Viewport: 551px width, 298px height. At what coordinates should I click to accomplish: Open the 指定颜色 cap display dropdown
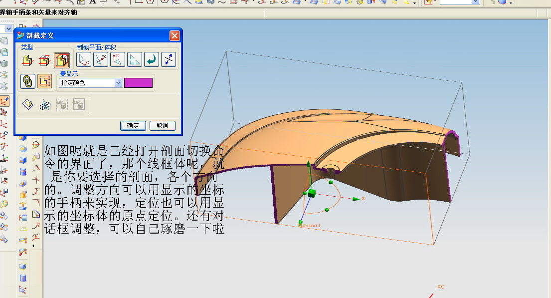(x=118, y=83)
